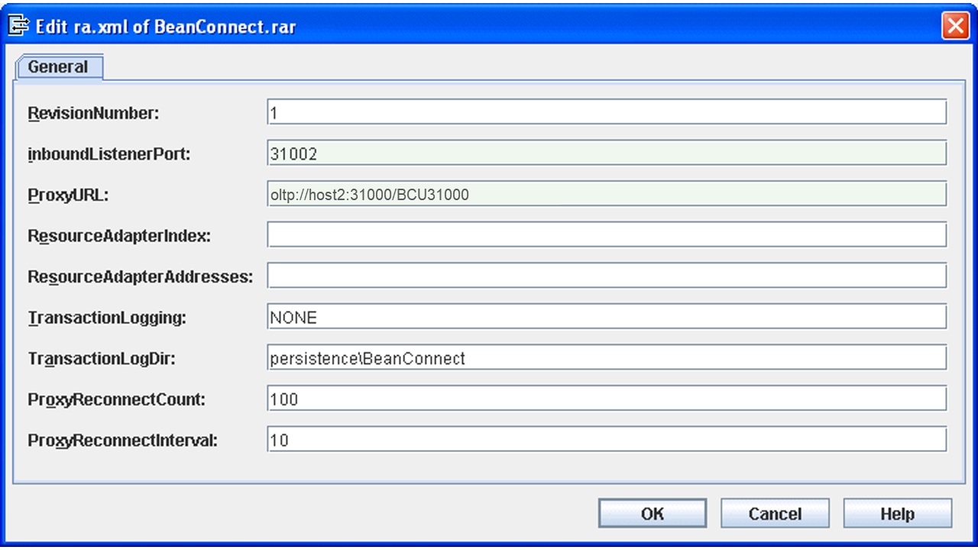Click the ProxyReconnectInterval label

(122, 441)
